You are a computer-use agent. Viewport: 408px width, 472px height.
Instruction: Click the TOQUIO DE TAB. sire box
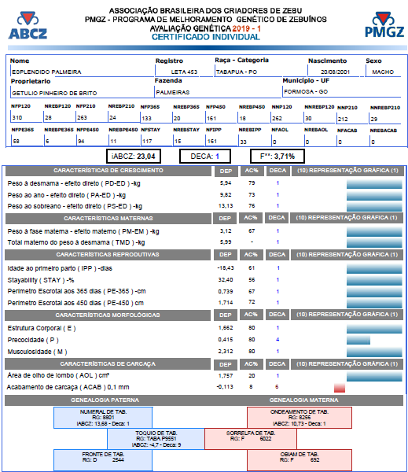pos(156,439)
